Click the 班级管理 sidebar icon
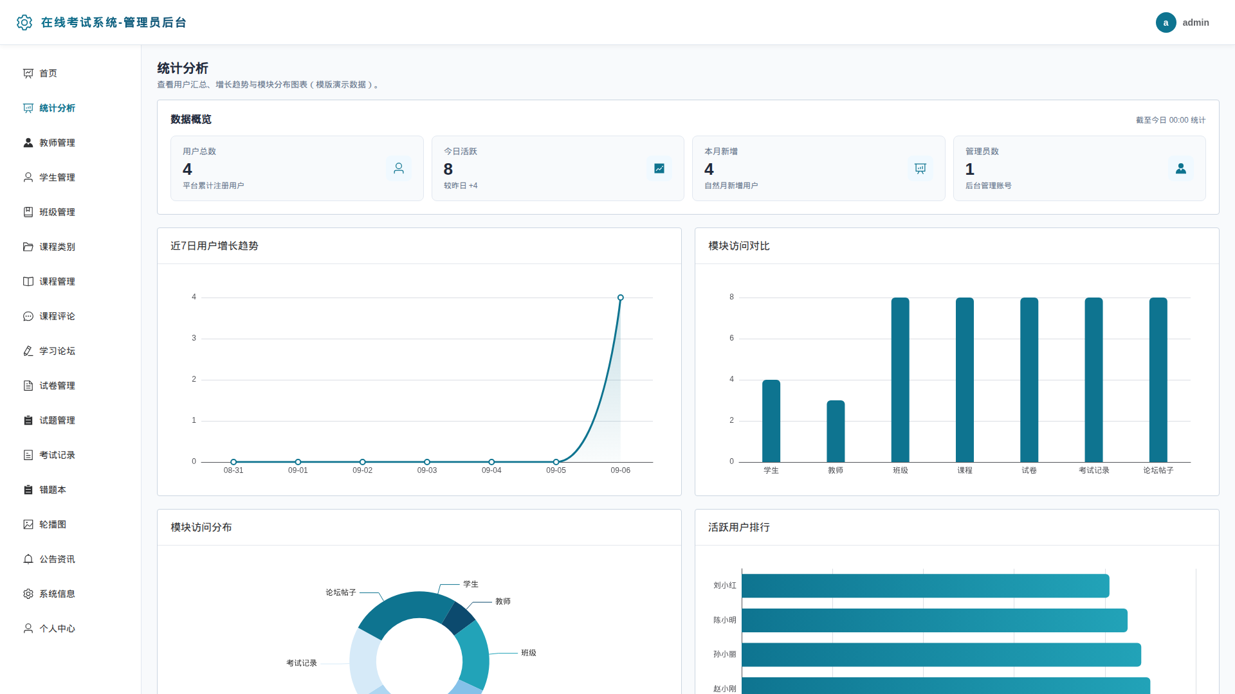The image size is (1235, 694). pyautogui.click(x=28, y=212)
